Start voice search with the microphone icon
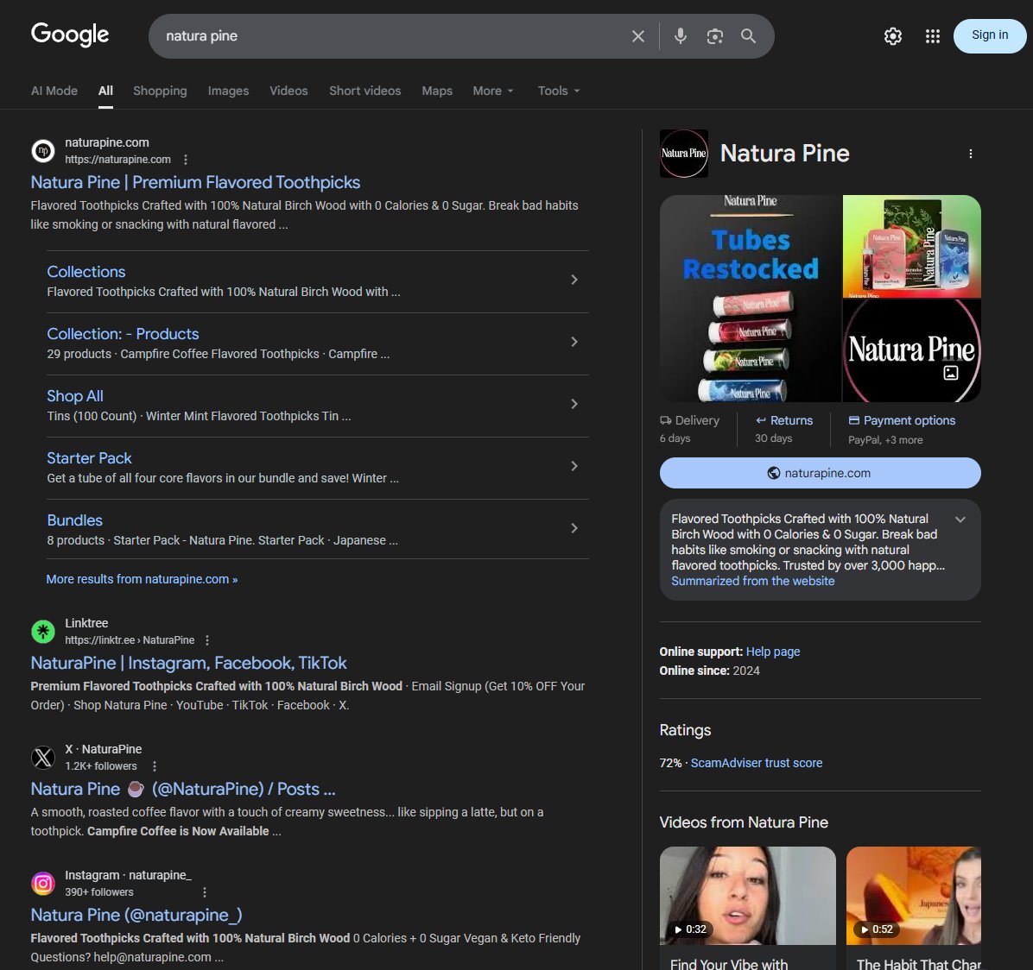The height and width of the screenshot is (970, 1033). [681, 36]
